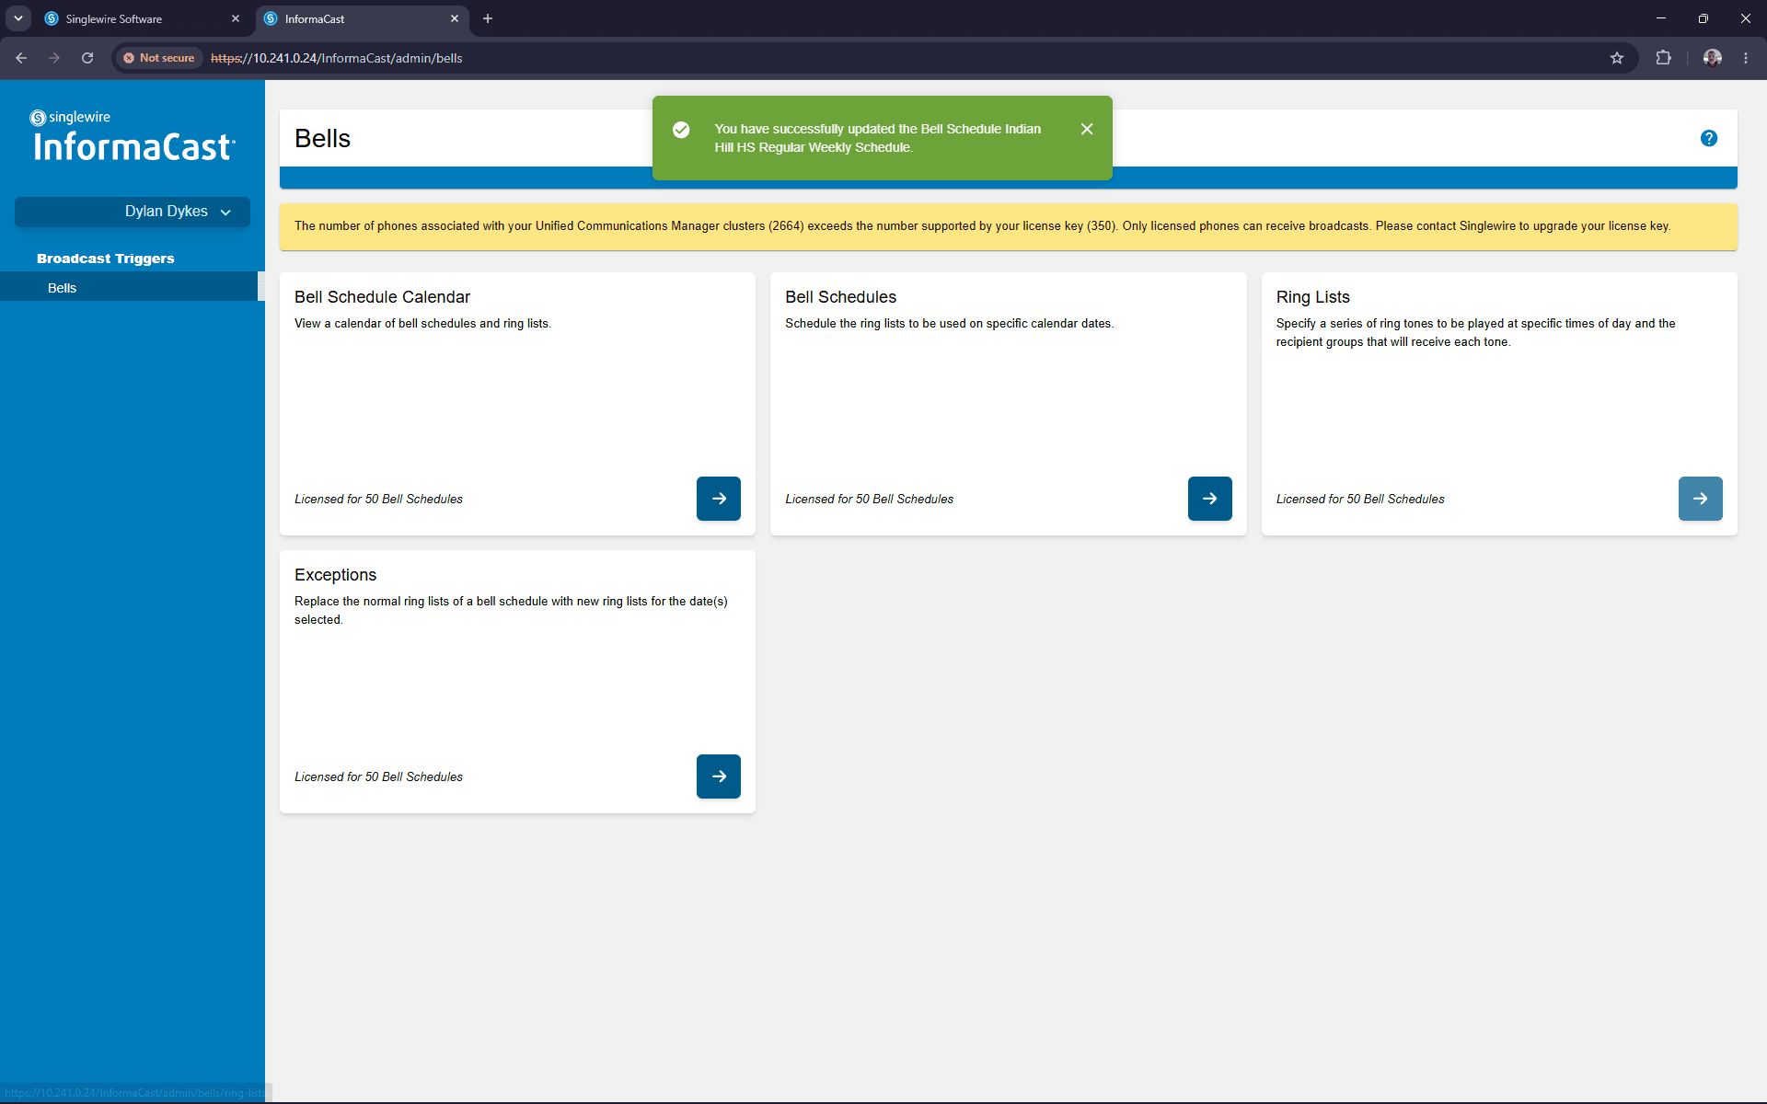Open the Exceptions arrow button

(x=718, y=776)
